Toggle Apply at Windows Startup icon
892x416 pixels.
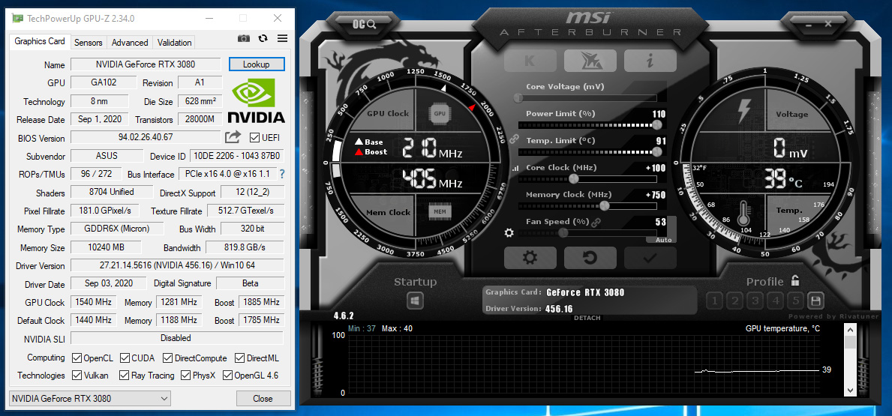point(415,301)
